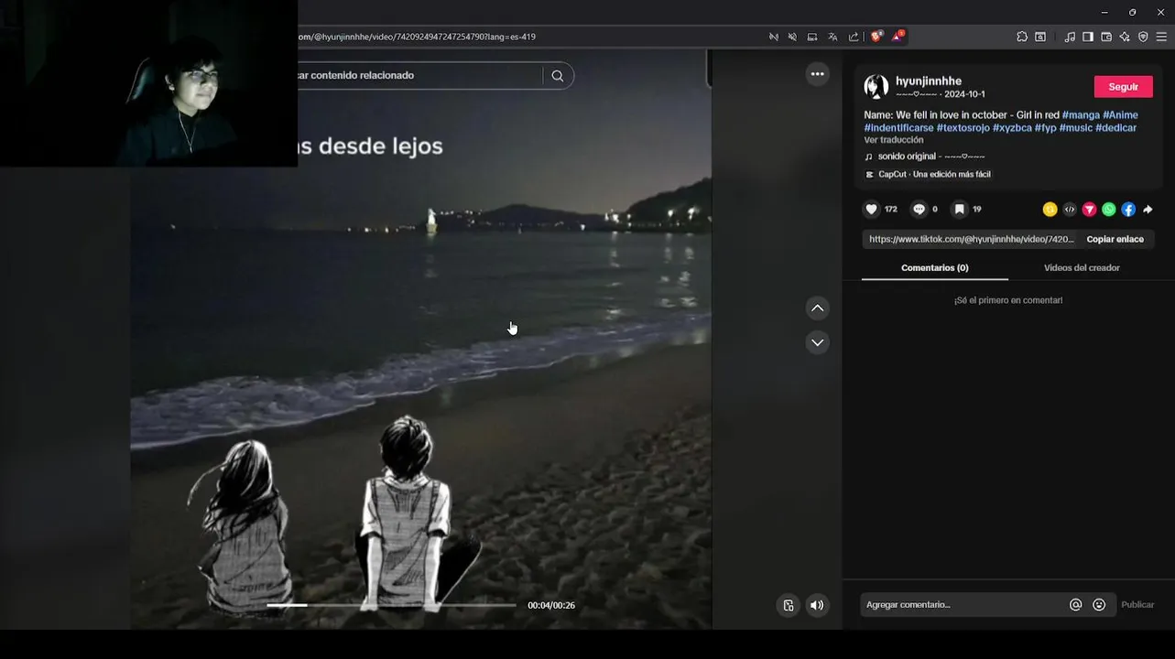Screen dimensions: 1175x659
Task: Open the #dedicar hashtag
Action: [1115, 127]
